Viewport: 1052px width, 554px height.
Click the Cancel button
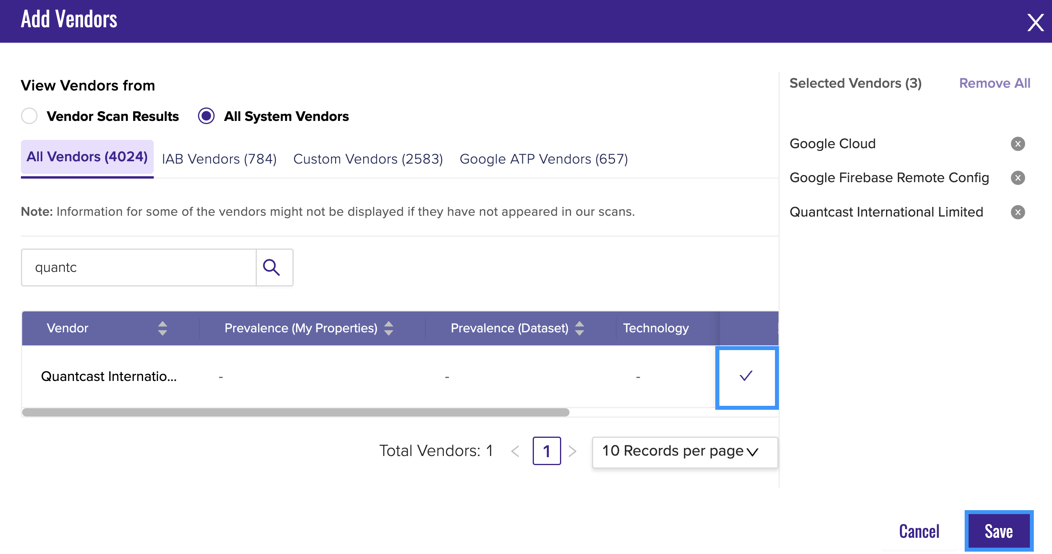[x=919, y=532]
